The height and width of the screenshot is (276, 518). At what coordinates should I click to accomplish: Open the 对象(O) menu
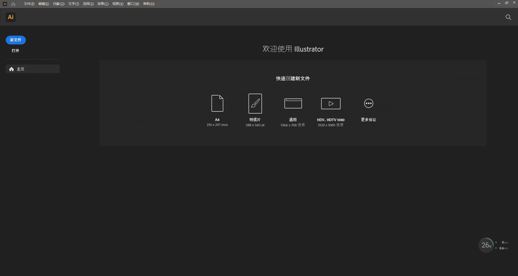59,4
